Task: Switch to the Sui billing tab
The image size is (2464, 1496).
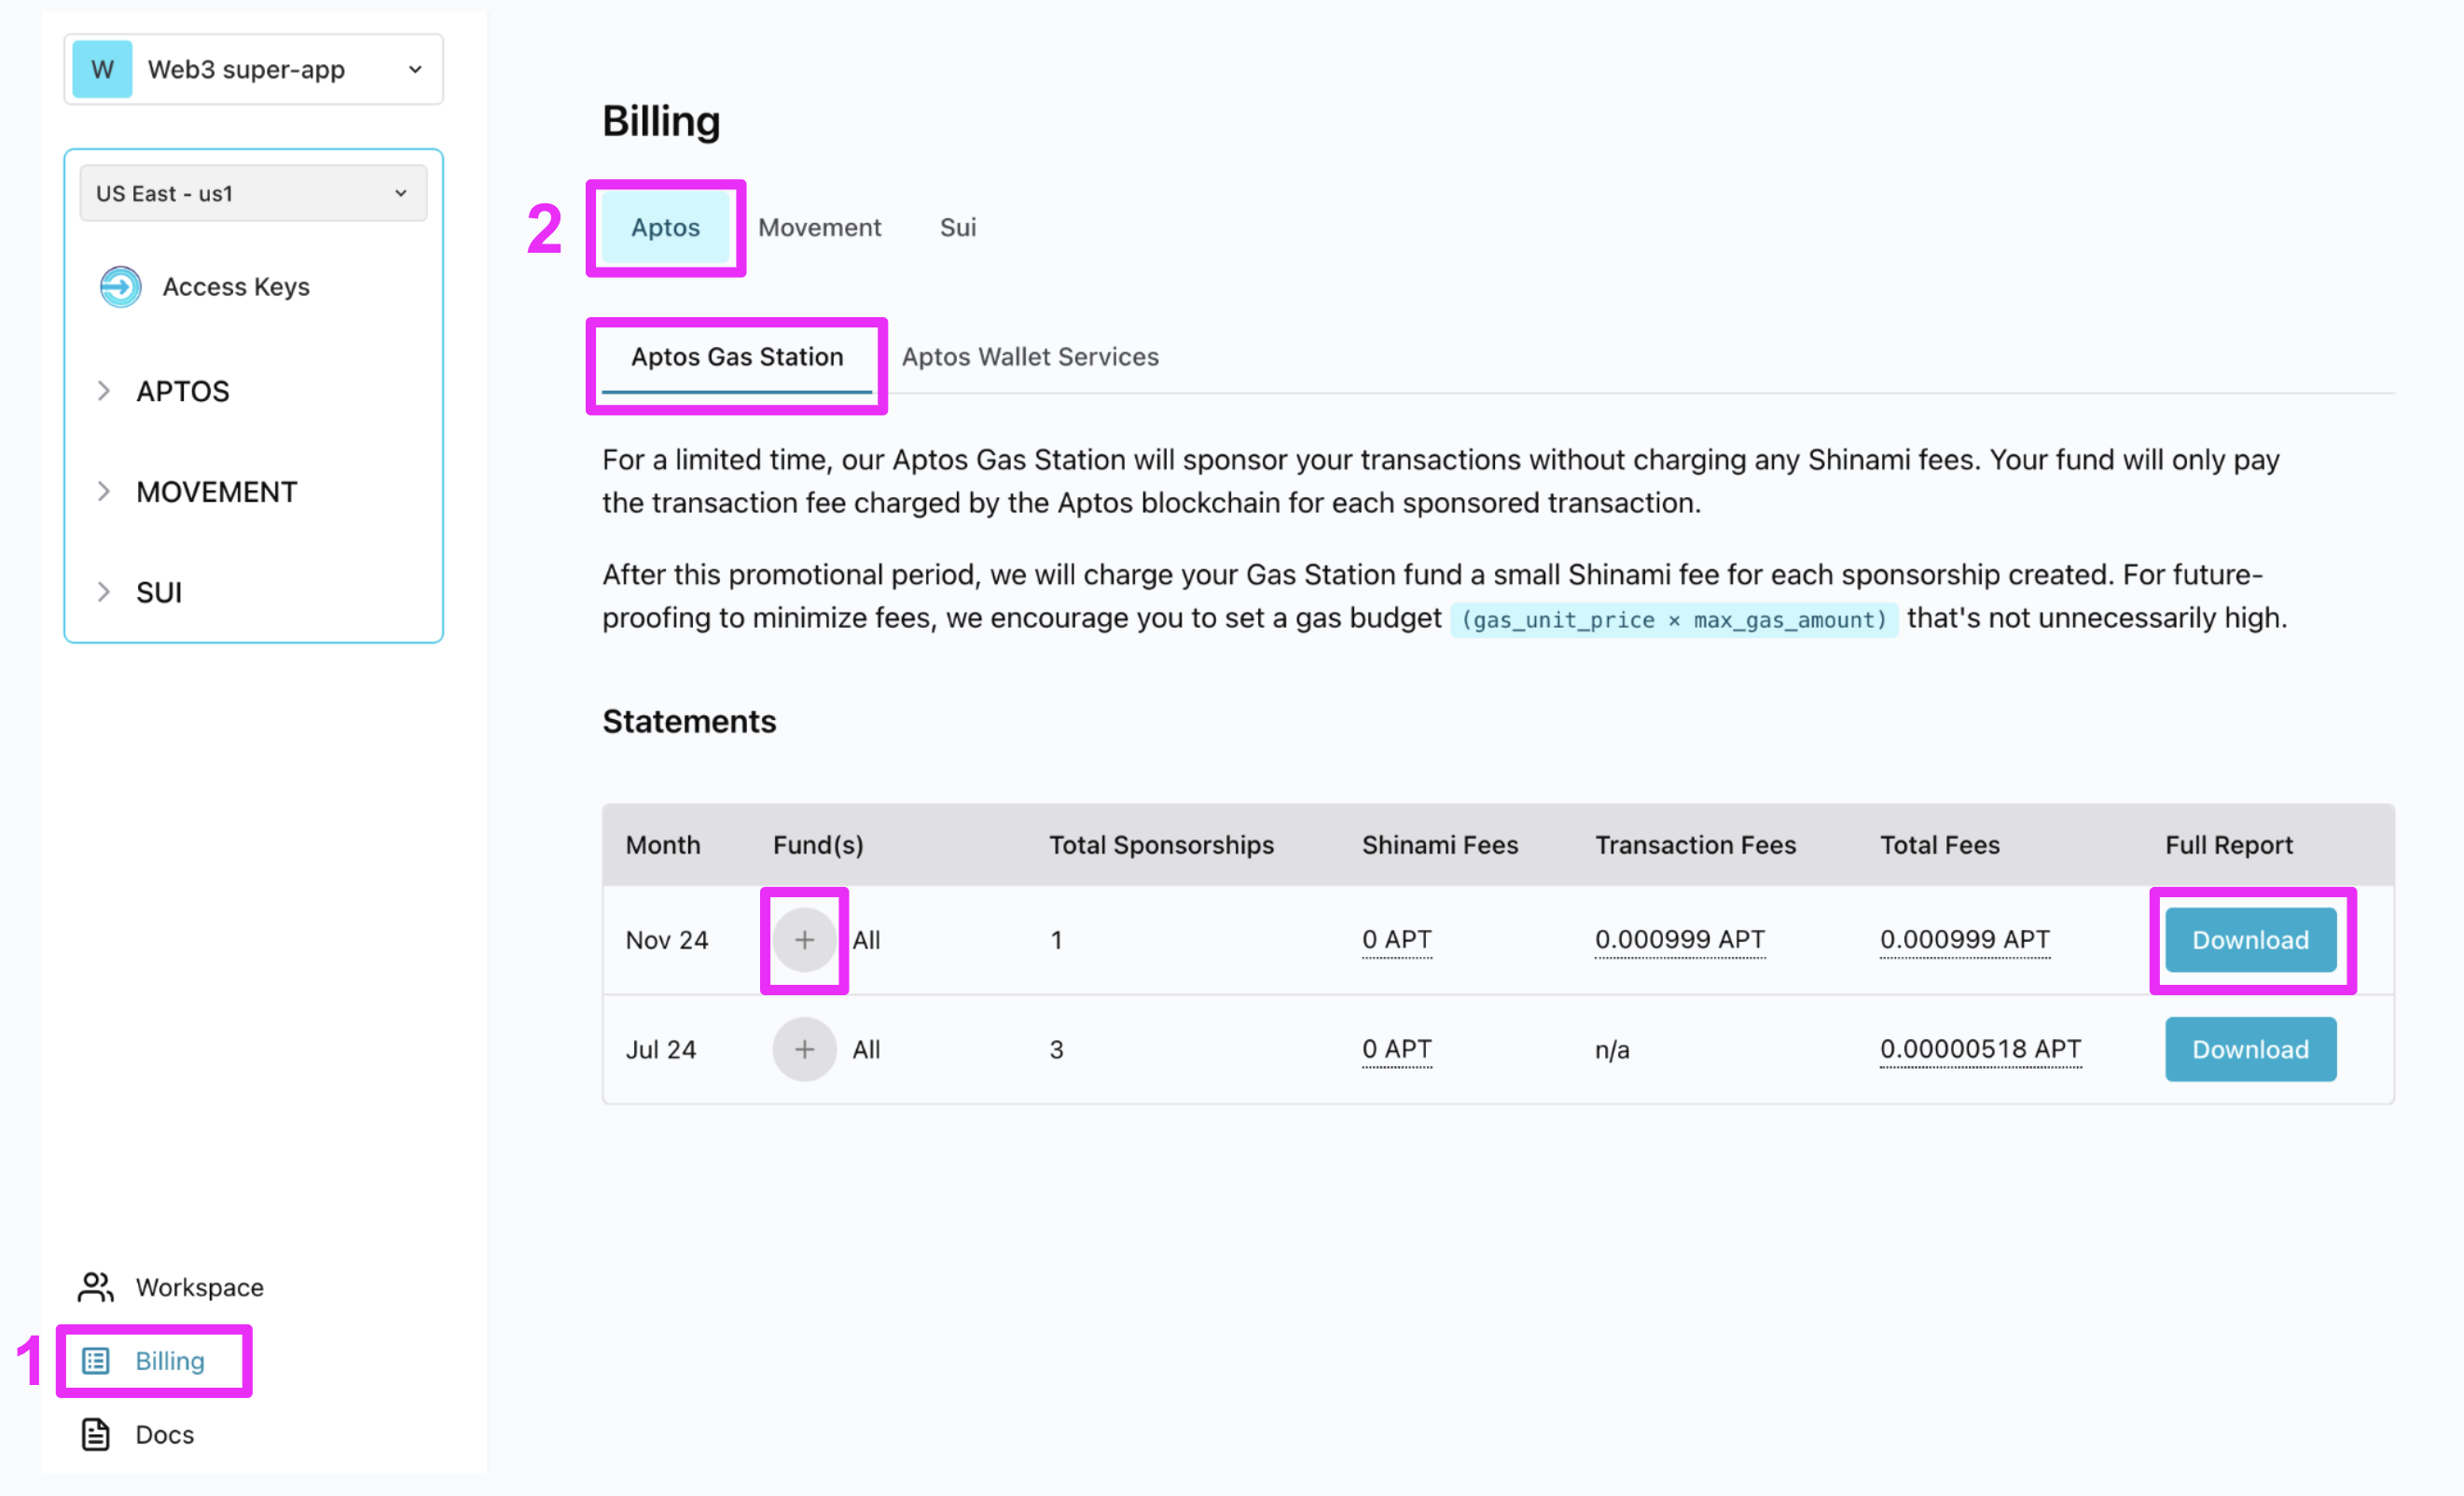Action: point(957,227)
